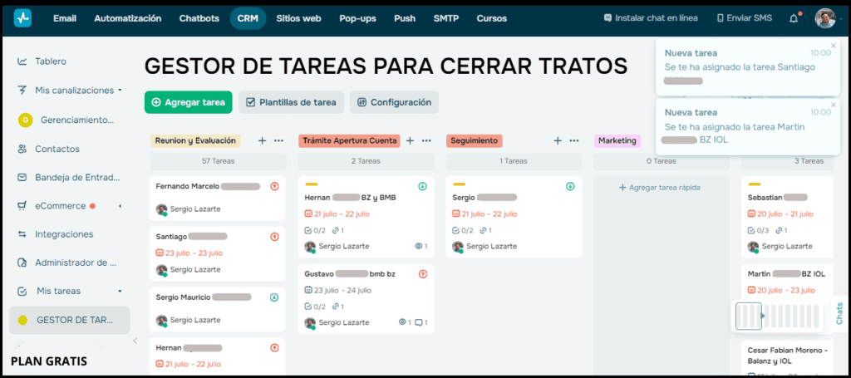Click comment icon on Gustavo bmb bz task

[420, 322]
